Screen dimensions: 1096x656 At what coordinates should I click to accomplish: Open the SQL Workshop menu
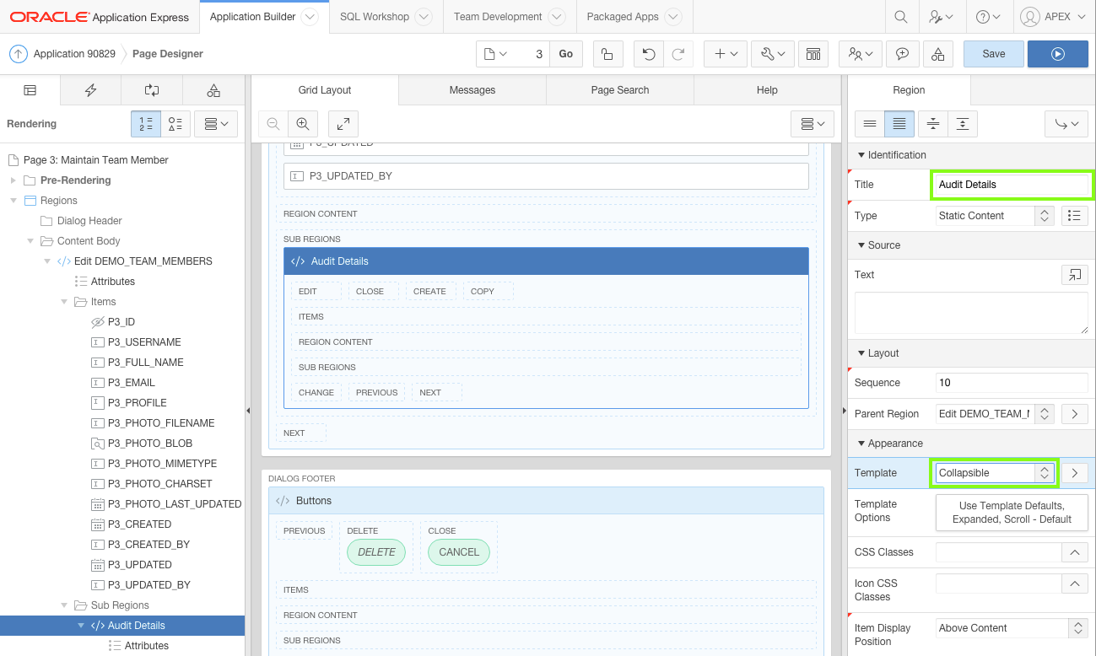(x=375, y=16)
